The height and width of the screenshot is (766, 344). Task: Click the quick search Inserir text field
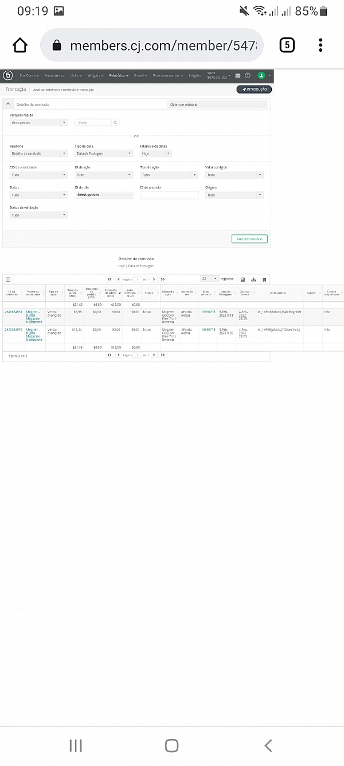click(x=93, y=122)
